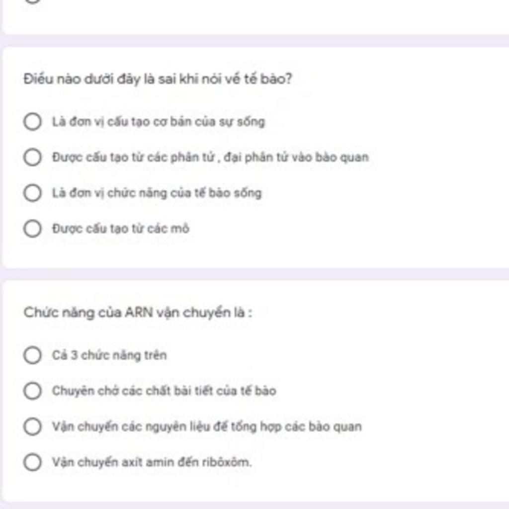Image resolution: width=509 pixels, height=509 pixels.
Task: Click the partially visible radio button at the top edge
Action: click(32, 1)
